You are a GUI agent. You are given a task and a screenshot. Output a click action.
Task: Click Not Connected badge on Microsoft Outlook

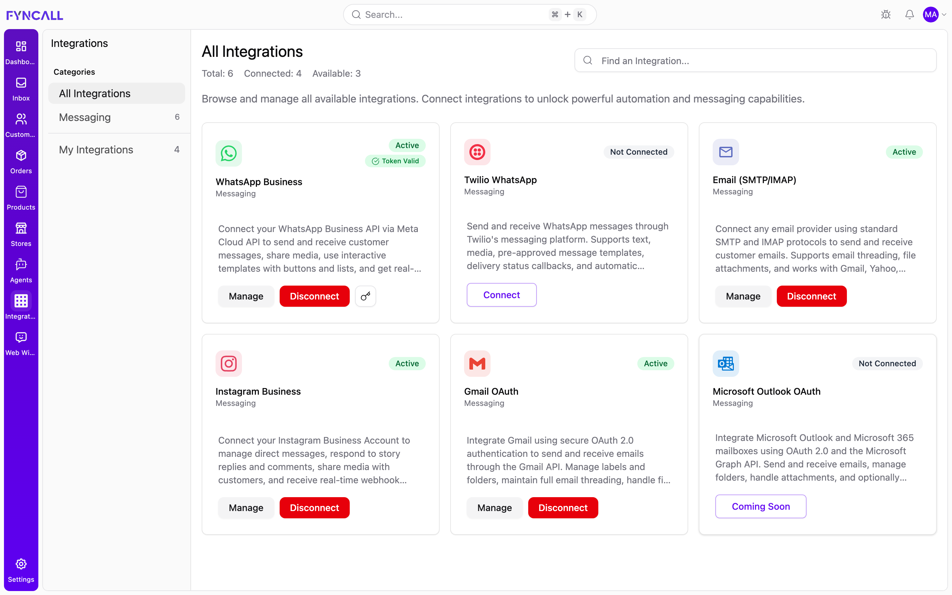pyautogui.click(x=888, y=363)
